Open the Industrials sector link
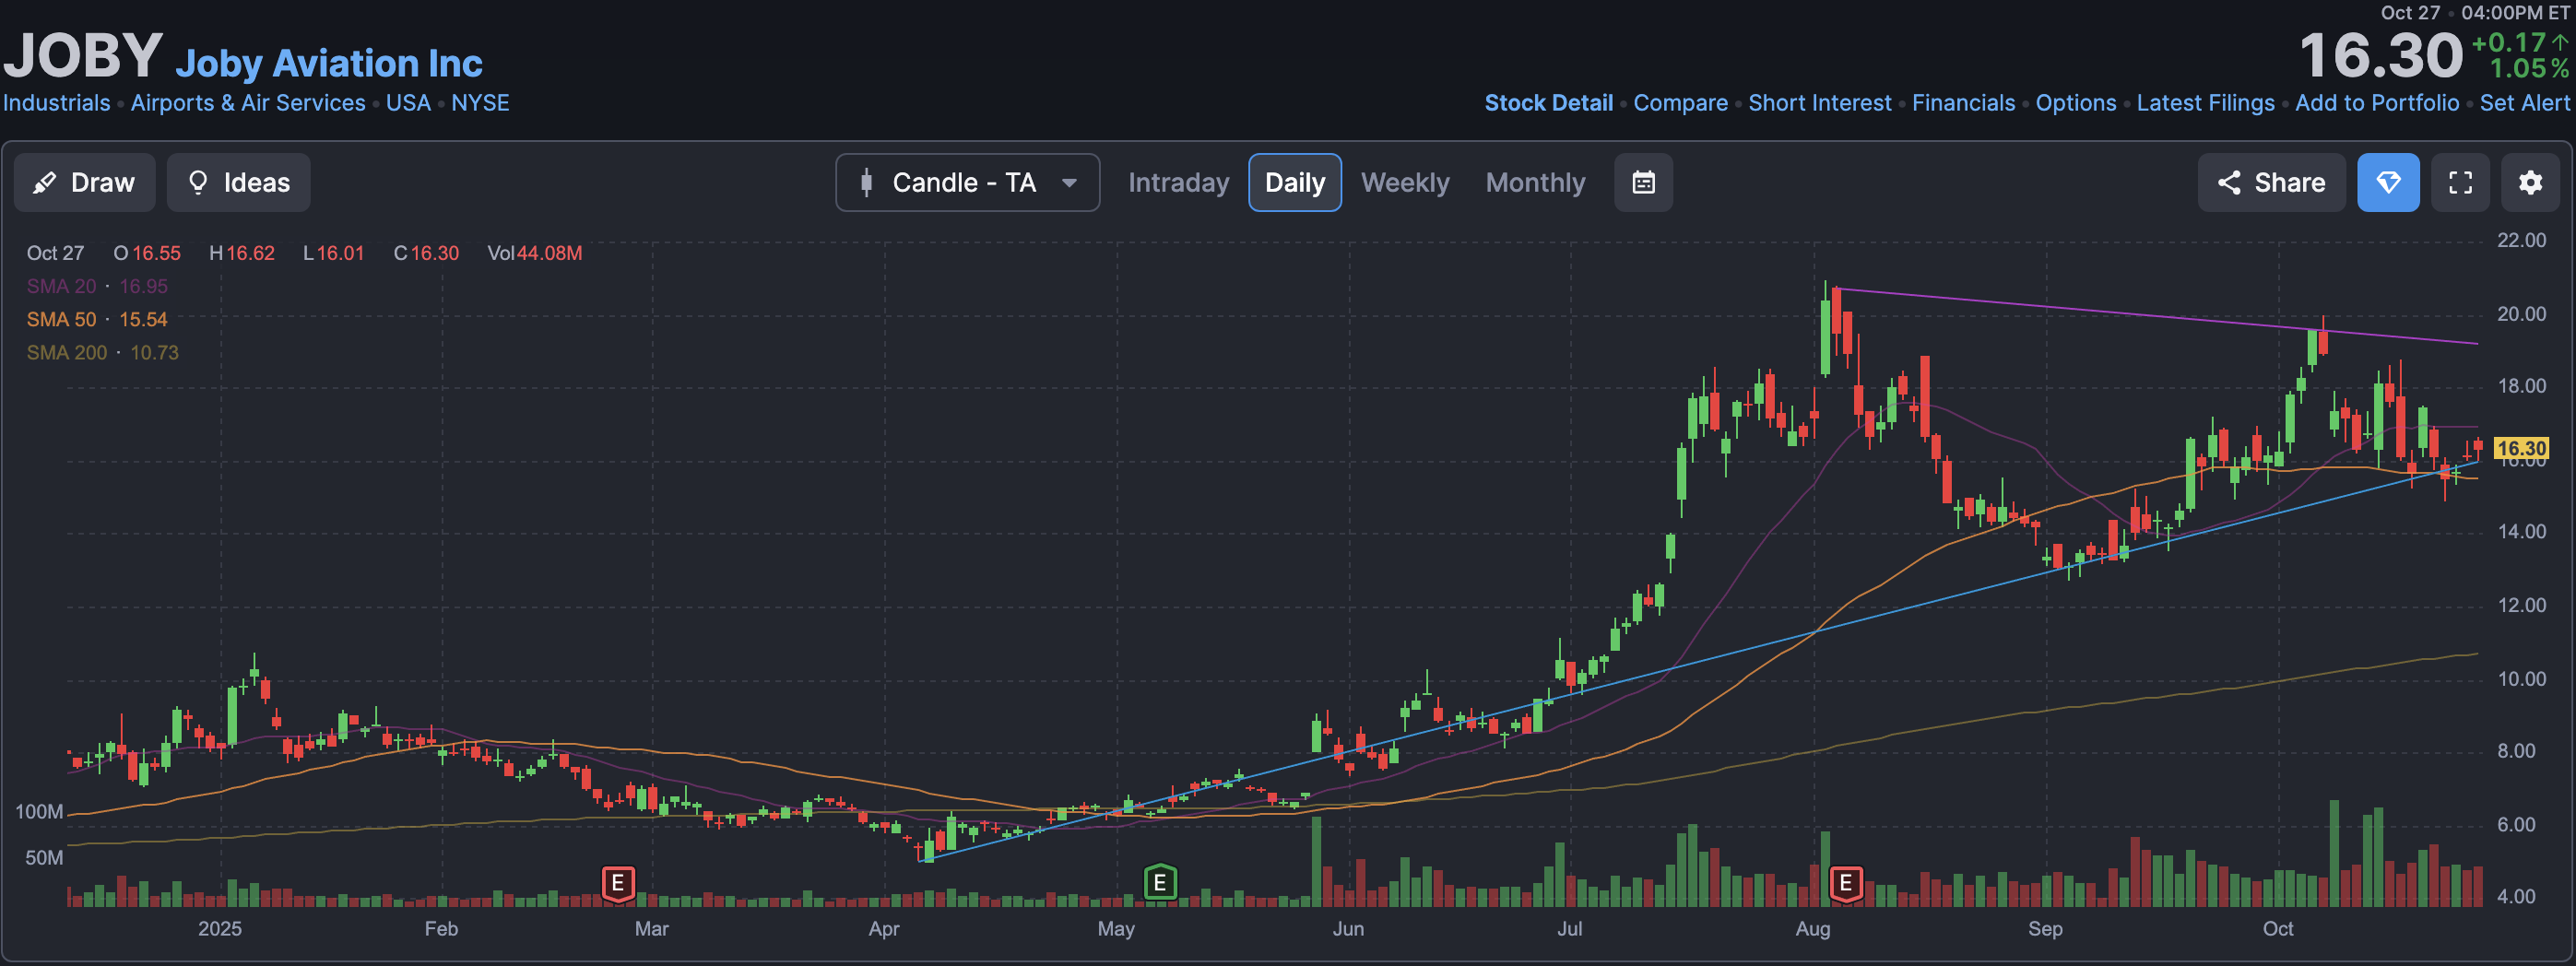 click(x=56, y=103)
